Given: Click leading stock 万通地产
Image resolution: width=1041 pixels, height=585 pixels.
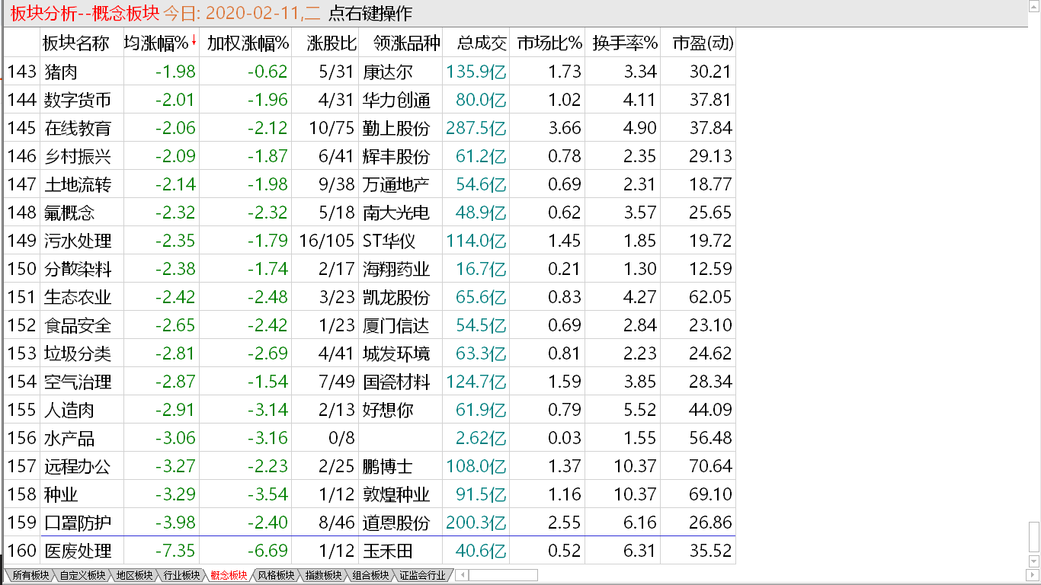Looking at the screenshot, I should click(x=396, y=184).
